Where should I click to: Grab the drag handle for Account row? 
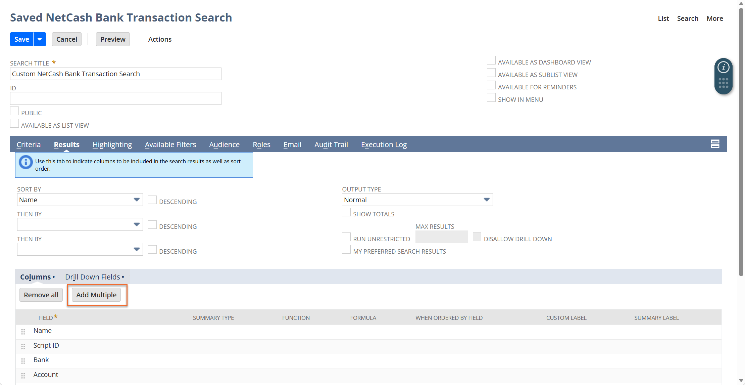(23, 376)
